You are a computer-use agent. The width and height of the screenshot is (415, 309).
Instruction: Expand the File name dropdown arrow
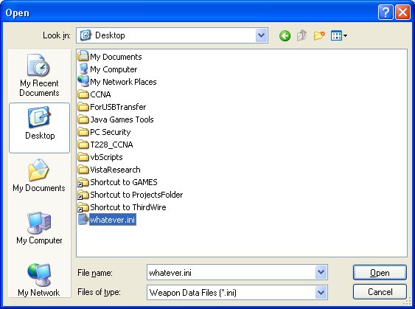[x=321, y=272]
